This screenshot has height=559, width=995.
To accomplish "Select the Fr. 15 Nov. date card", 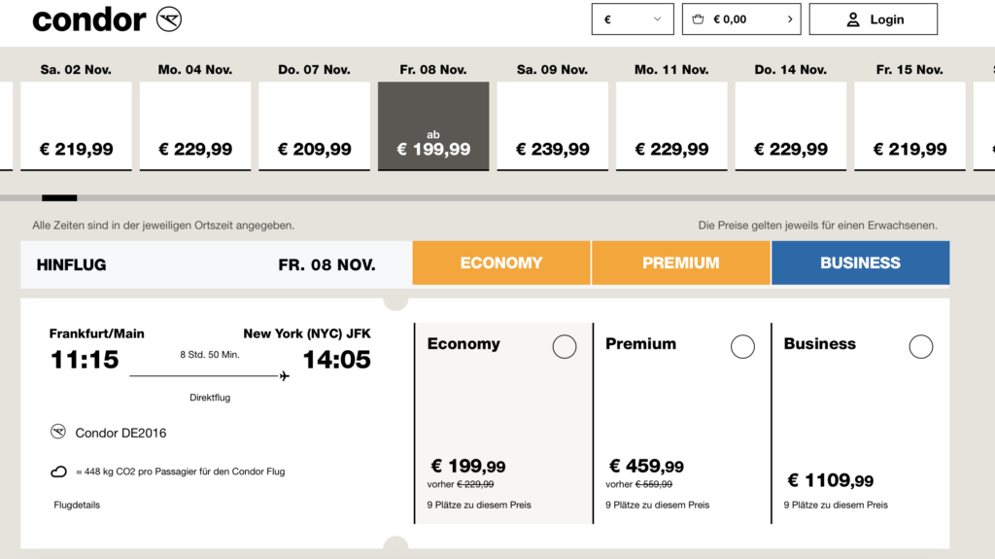I will coord(909,126).
